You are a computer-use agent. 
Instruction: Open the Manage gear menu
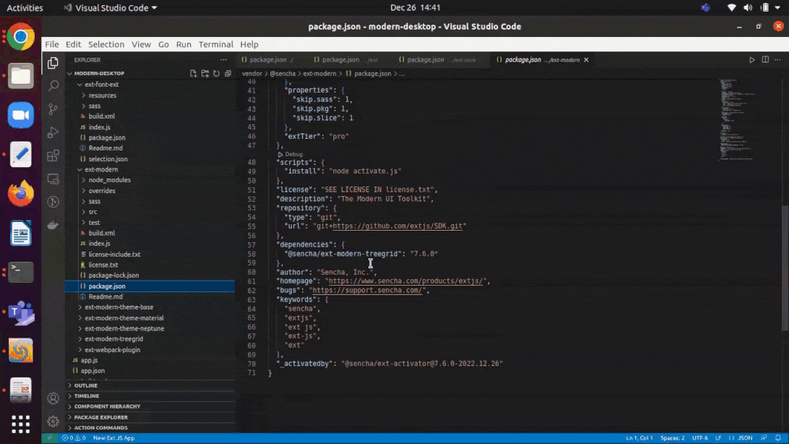click(x=53, y=421)
